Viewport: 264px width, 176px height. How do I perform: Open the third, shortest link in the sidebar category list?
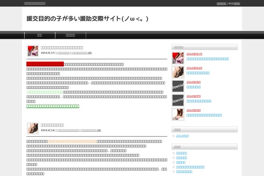click(x=181, y=162)
